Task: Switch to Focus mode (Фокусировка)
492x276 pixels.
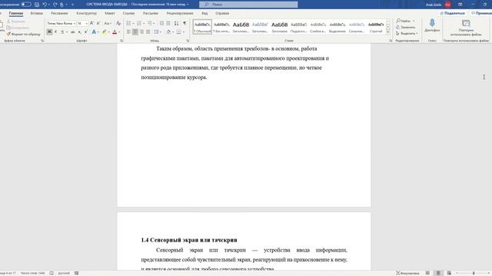Action: pyautogui.click(x=407, y=273)
